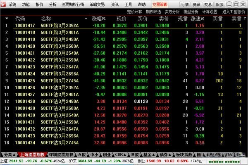
Task: Open the 帮助 menu
Action: click(142, 5)
